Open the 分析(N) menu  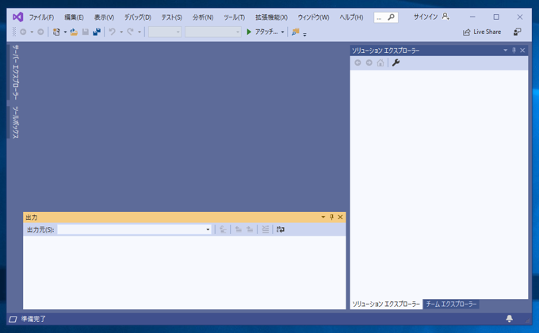[203, 17]
